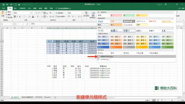Apply the 标题 1 cell style

[116, 31]
